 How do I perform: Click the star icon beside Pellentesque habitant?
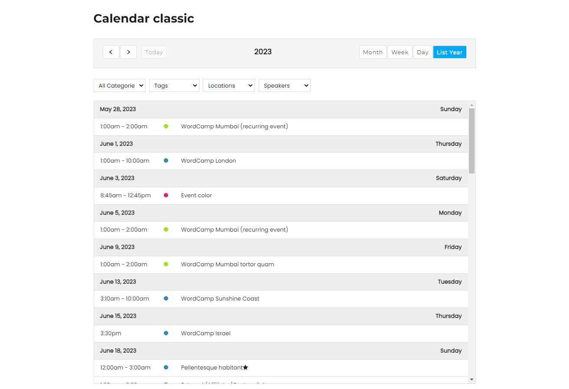coord(246,367)
